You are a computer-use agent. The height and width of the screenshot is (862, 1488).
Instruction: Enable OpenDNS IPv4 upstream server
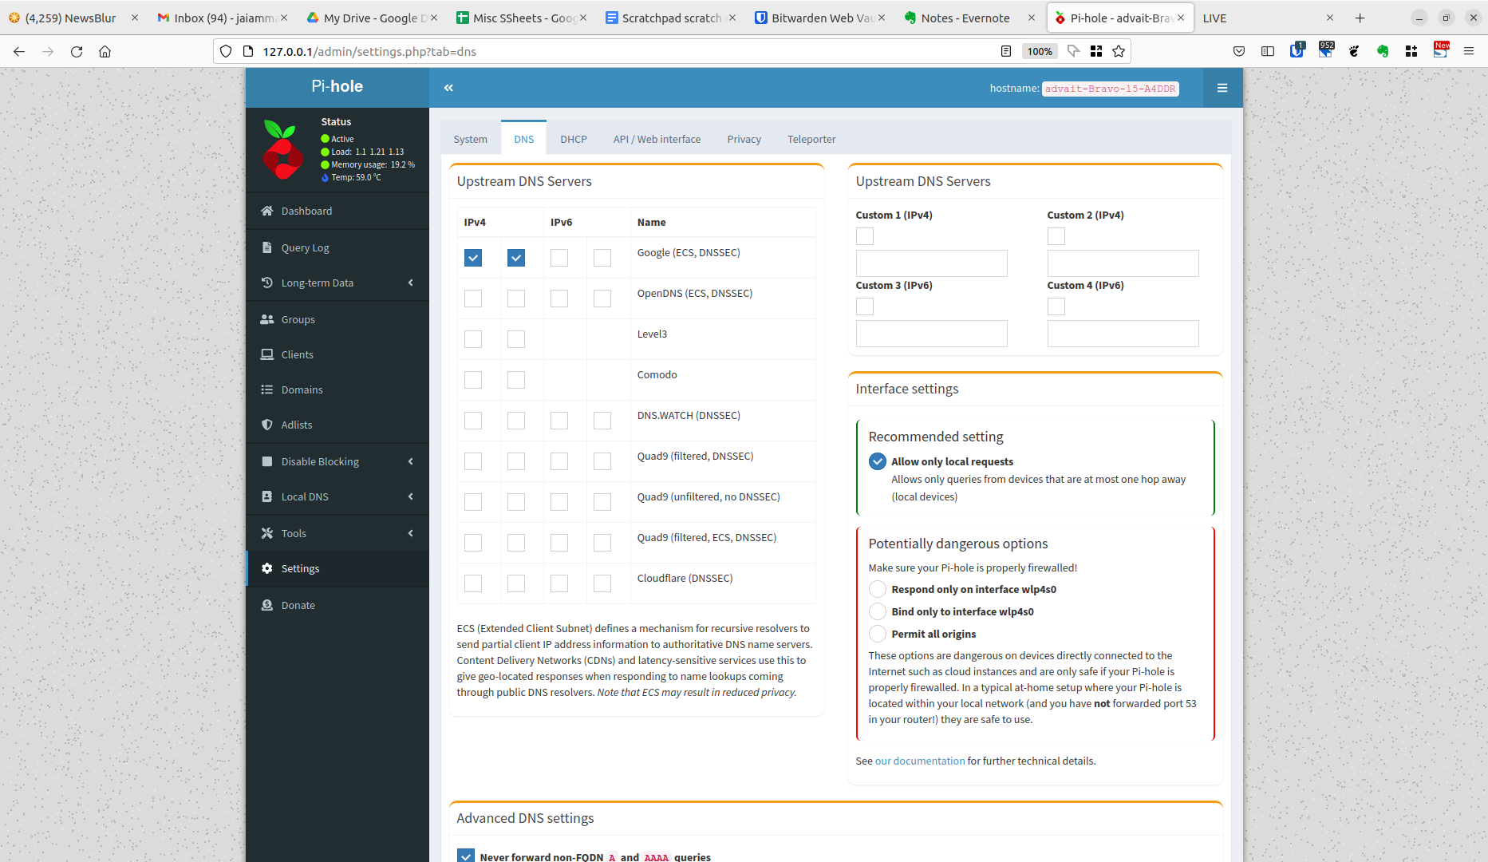tap(472, 298)
